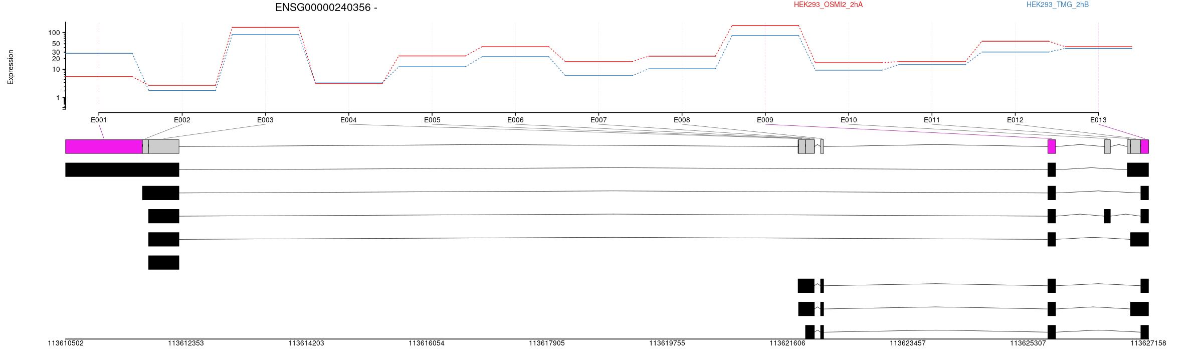This screenshot has width=1203, height=351.
Task: Click genomic coordinate 113625307
Action: 1028,343
